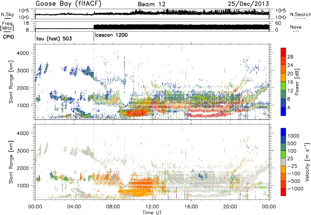Screen dimensions: 311x215
Task: Click the '16' tick on Power colorbar
Action: click(290, 82)
